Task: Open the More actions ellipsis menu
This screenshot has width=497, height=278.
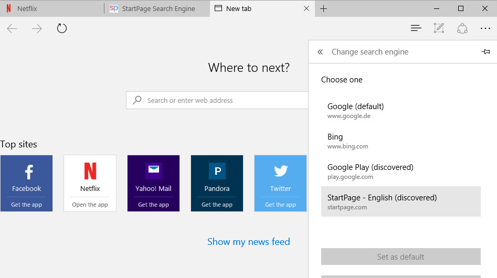Action: pos(485,28)
